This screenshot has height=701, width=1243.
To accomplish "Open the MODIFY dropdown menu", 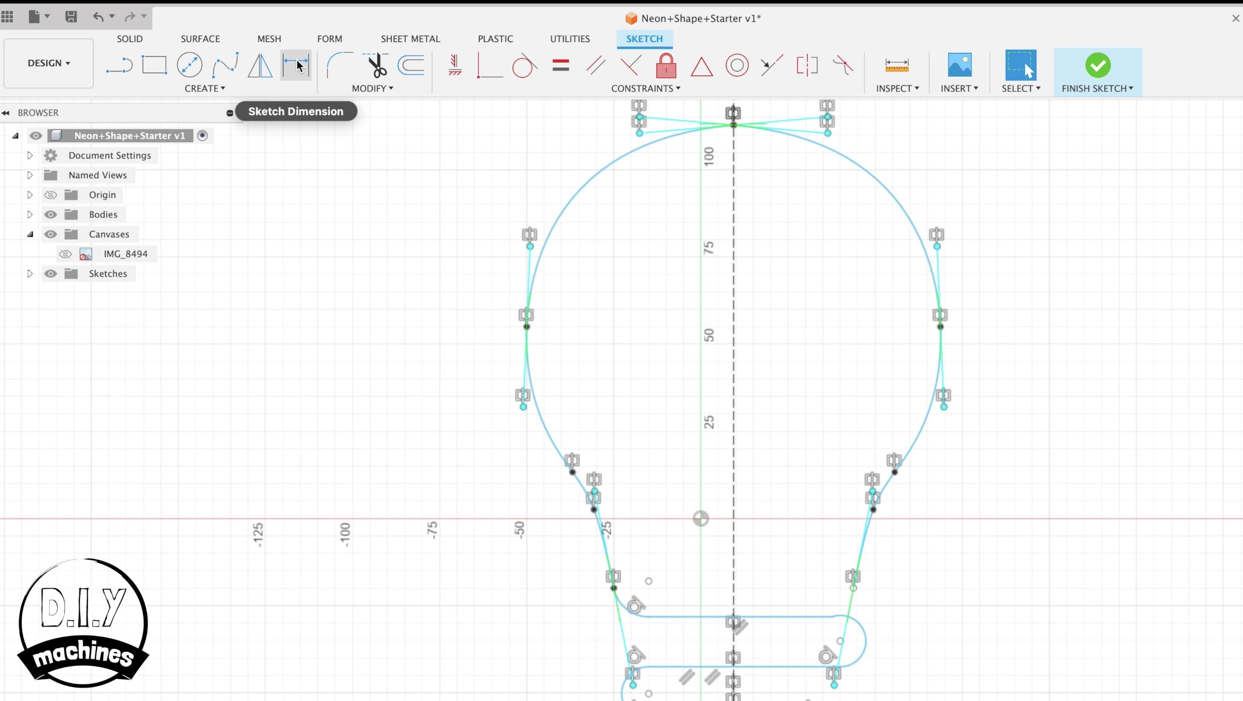I will pos(372,88).
